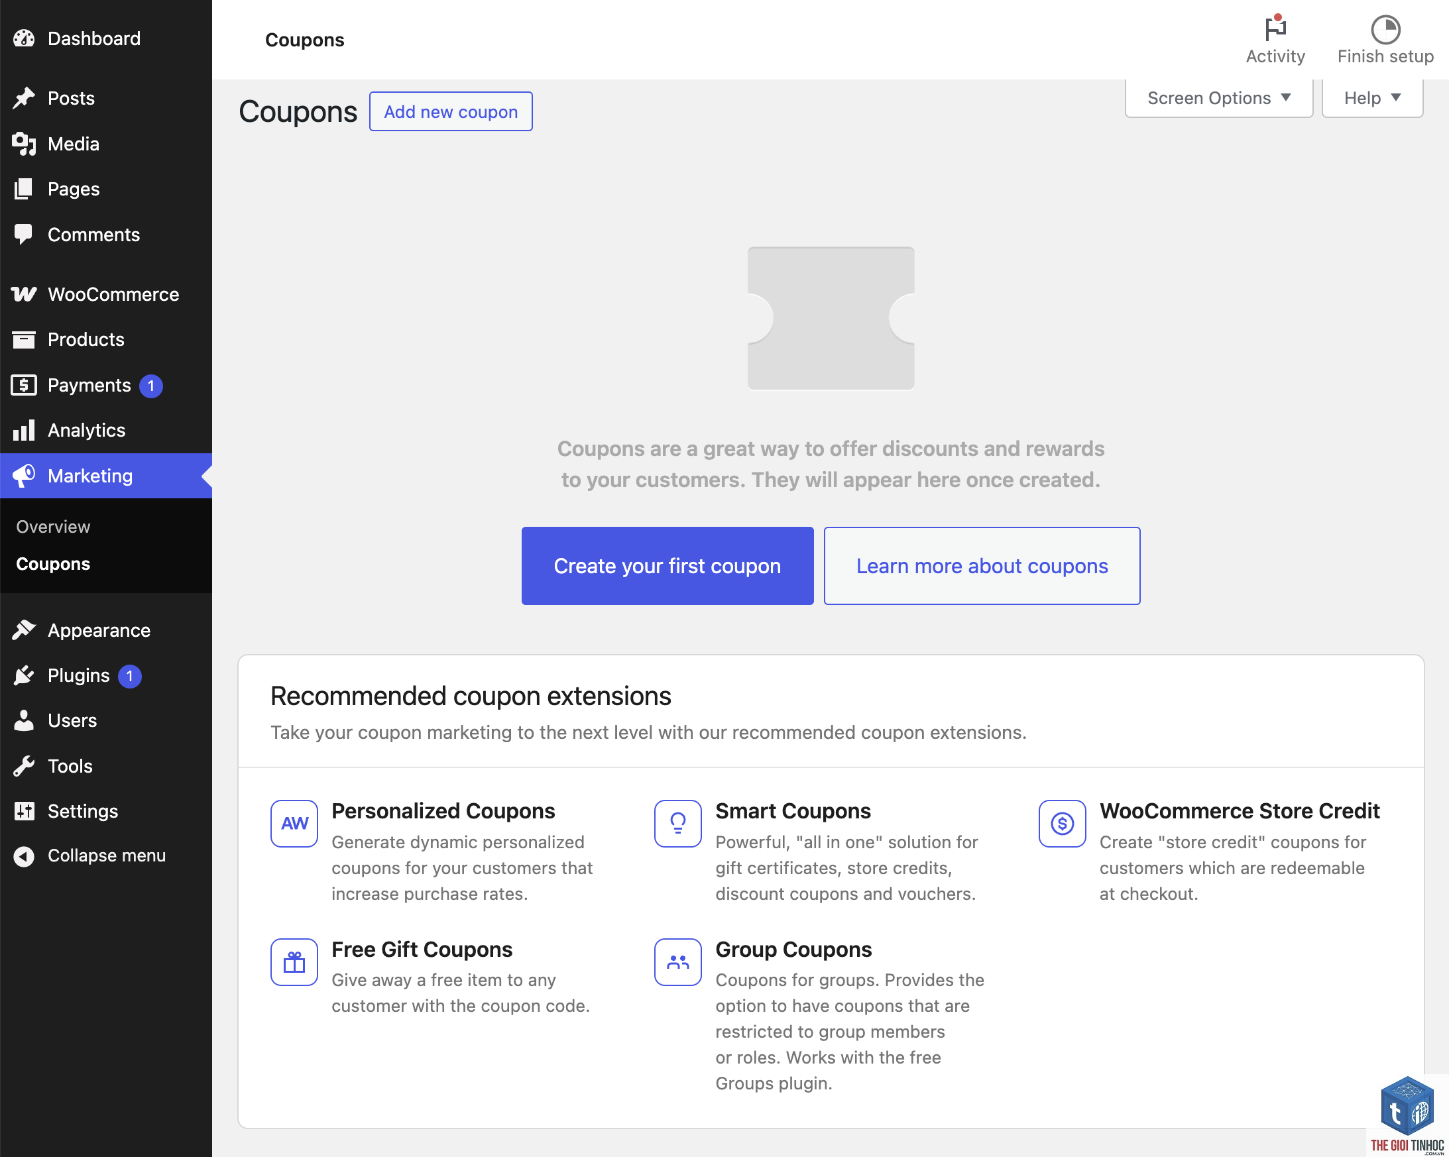
Task: Open Marketing Overview submenu
Action: (53, 527)
